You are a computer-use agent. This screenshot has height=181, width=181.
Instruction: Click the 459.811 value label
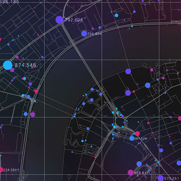pos(141,173)
